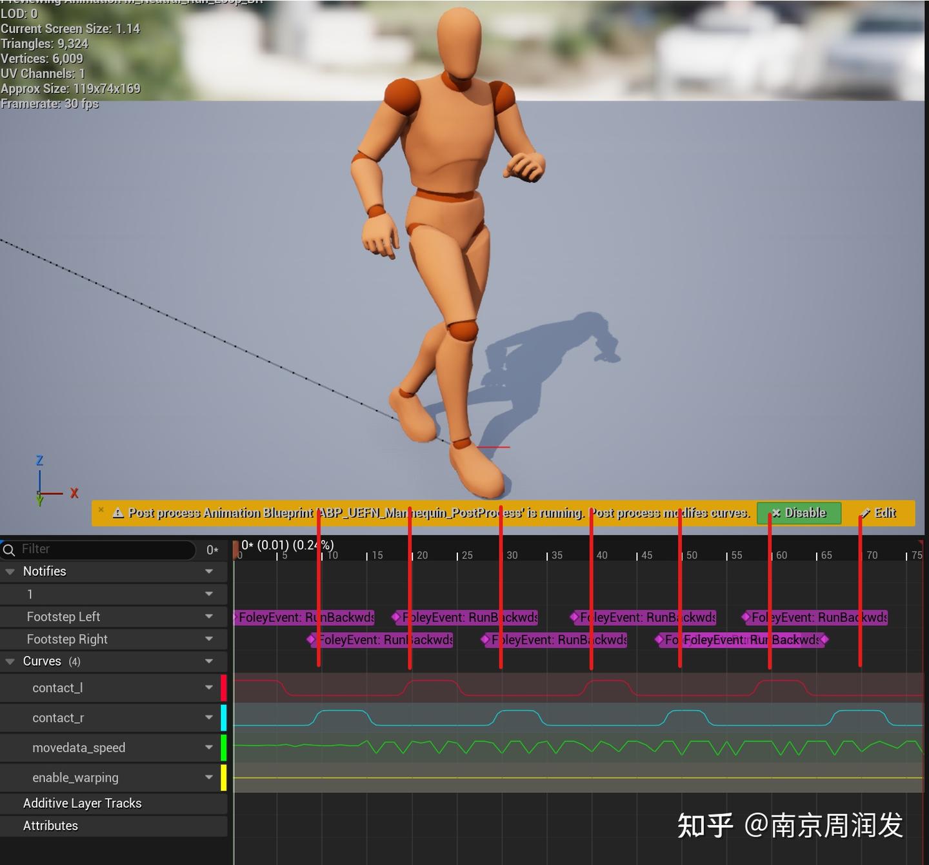Click the 'Triangles: 9,324' viewport stat
This screenshot has width=929, height=865.
coord(45,44)
